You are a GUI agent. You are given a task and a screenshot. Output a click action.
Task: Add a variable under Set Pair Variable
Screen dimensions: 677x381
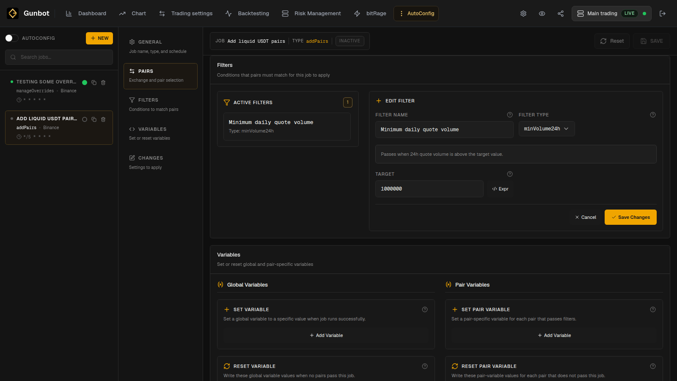pos(554,335)
